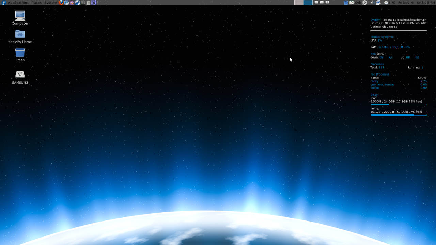Open the Fedora logo main menu icon
The image size is (436, 245).
tap(4, 3)
